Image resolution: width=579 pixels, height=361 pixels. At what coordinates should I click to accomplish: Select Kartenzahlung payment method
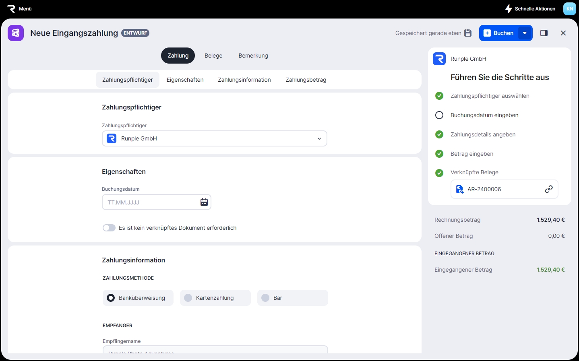point(215,298)
